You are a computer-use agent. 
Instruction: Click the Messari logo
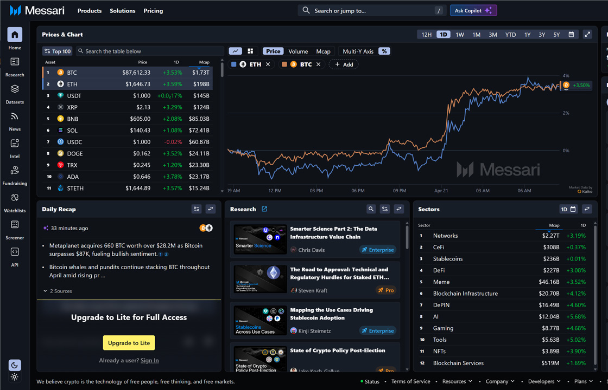(x=37, y=10)
